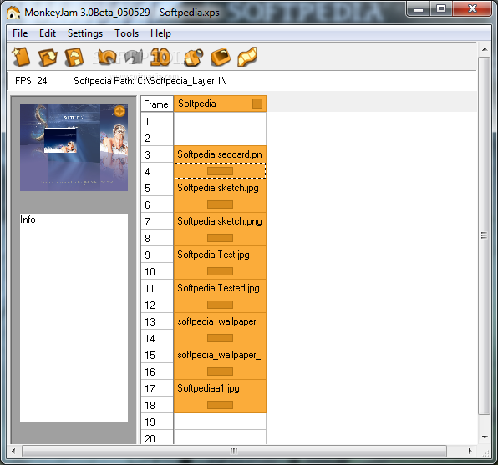
Task: Open the preview monitor tool
Action: (x=221, y=57)
